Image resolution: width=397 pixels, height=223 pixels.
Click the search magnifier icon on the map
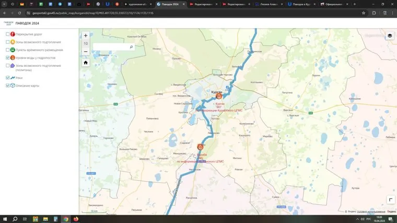[131, 47]
